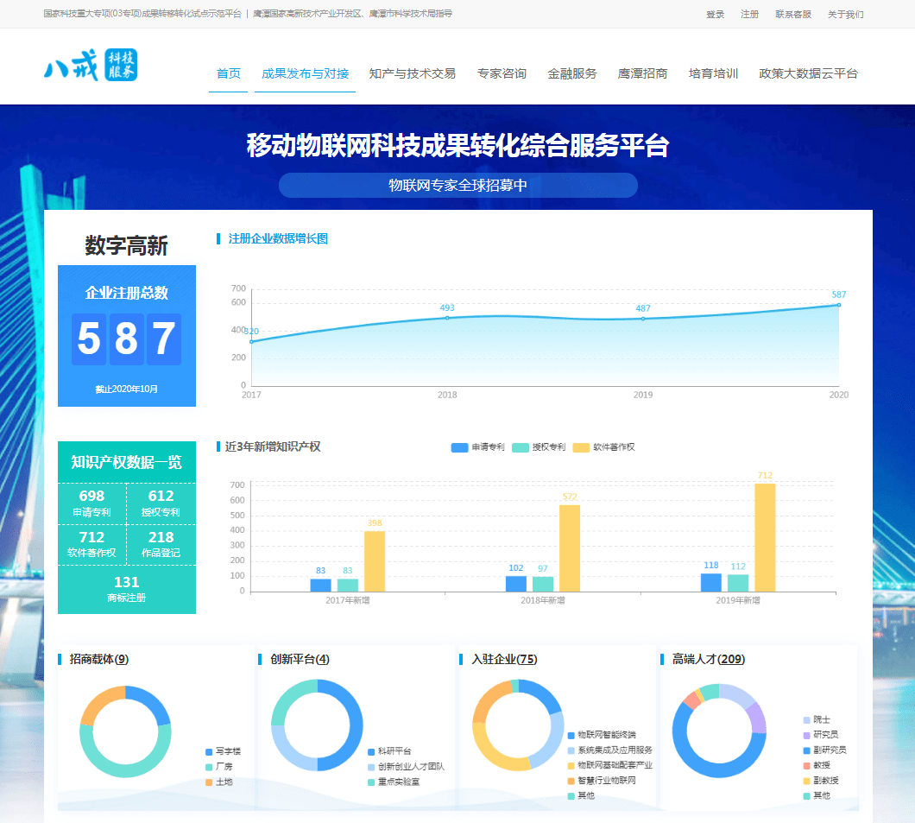Open the 成果发布与对接 menu
The height and width of the screenshot is (823, 915).
click(305, 73)
